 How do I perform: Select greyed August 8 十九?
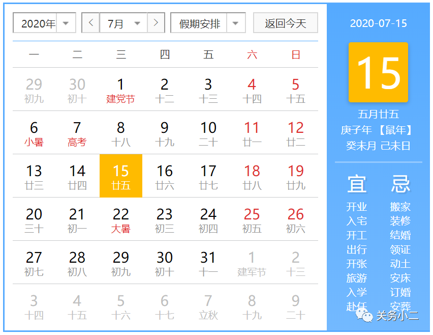252,306
